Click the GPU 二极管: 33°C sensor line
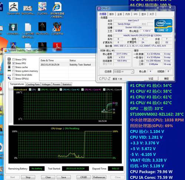This screenshot has width=185, height=180. 147,108
